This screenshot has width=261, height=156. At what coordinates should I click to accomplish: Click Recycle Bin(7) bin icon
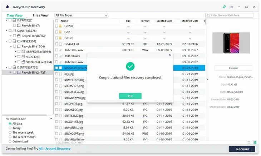coord(19,25)
